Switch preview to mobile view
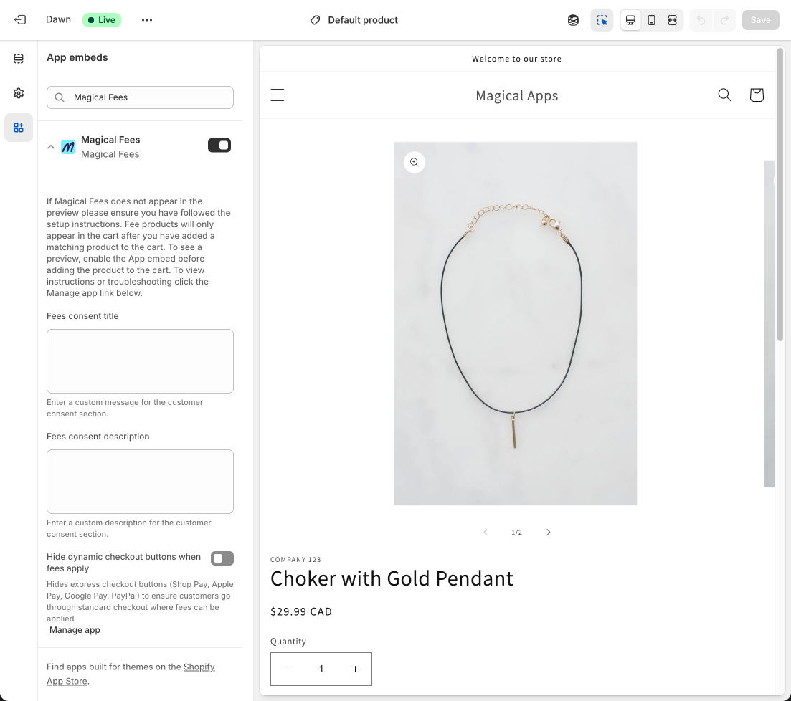The height and width of the screenshot is (701, 791). pyautogui.click(x=651, y=20)
